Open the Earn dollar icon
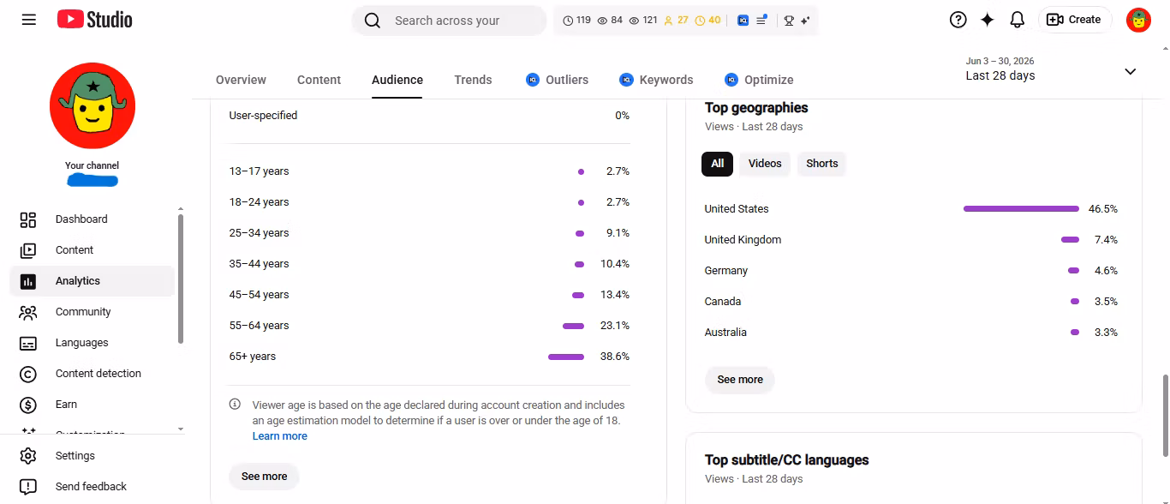The image size is (1170, 504). tap(28, 405)
